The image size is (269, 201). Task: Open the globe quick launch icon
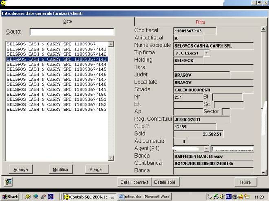(x=35, y=197)
